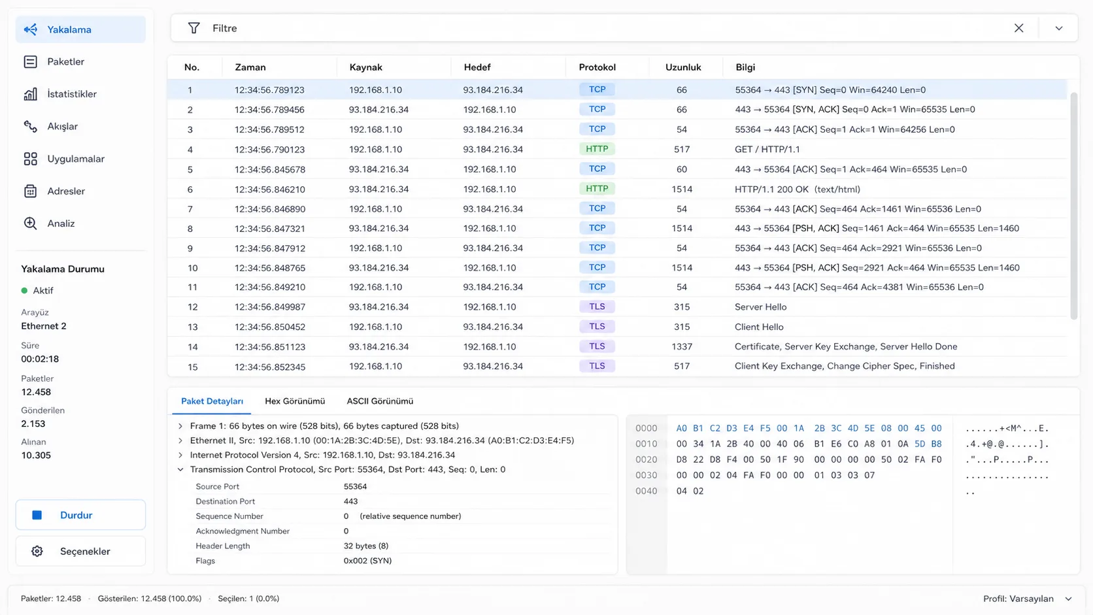
Task: Open the filter history dropdown chevron
Action: (1059, 28)
